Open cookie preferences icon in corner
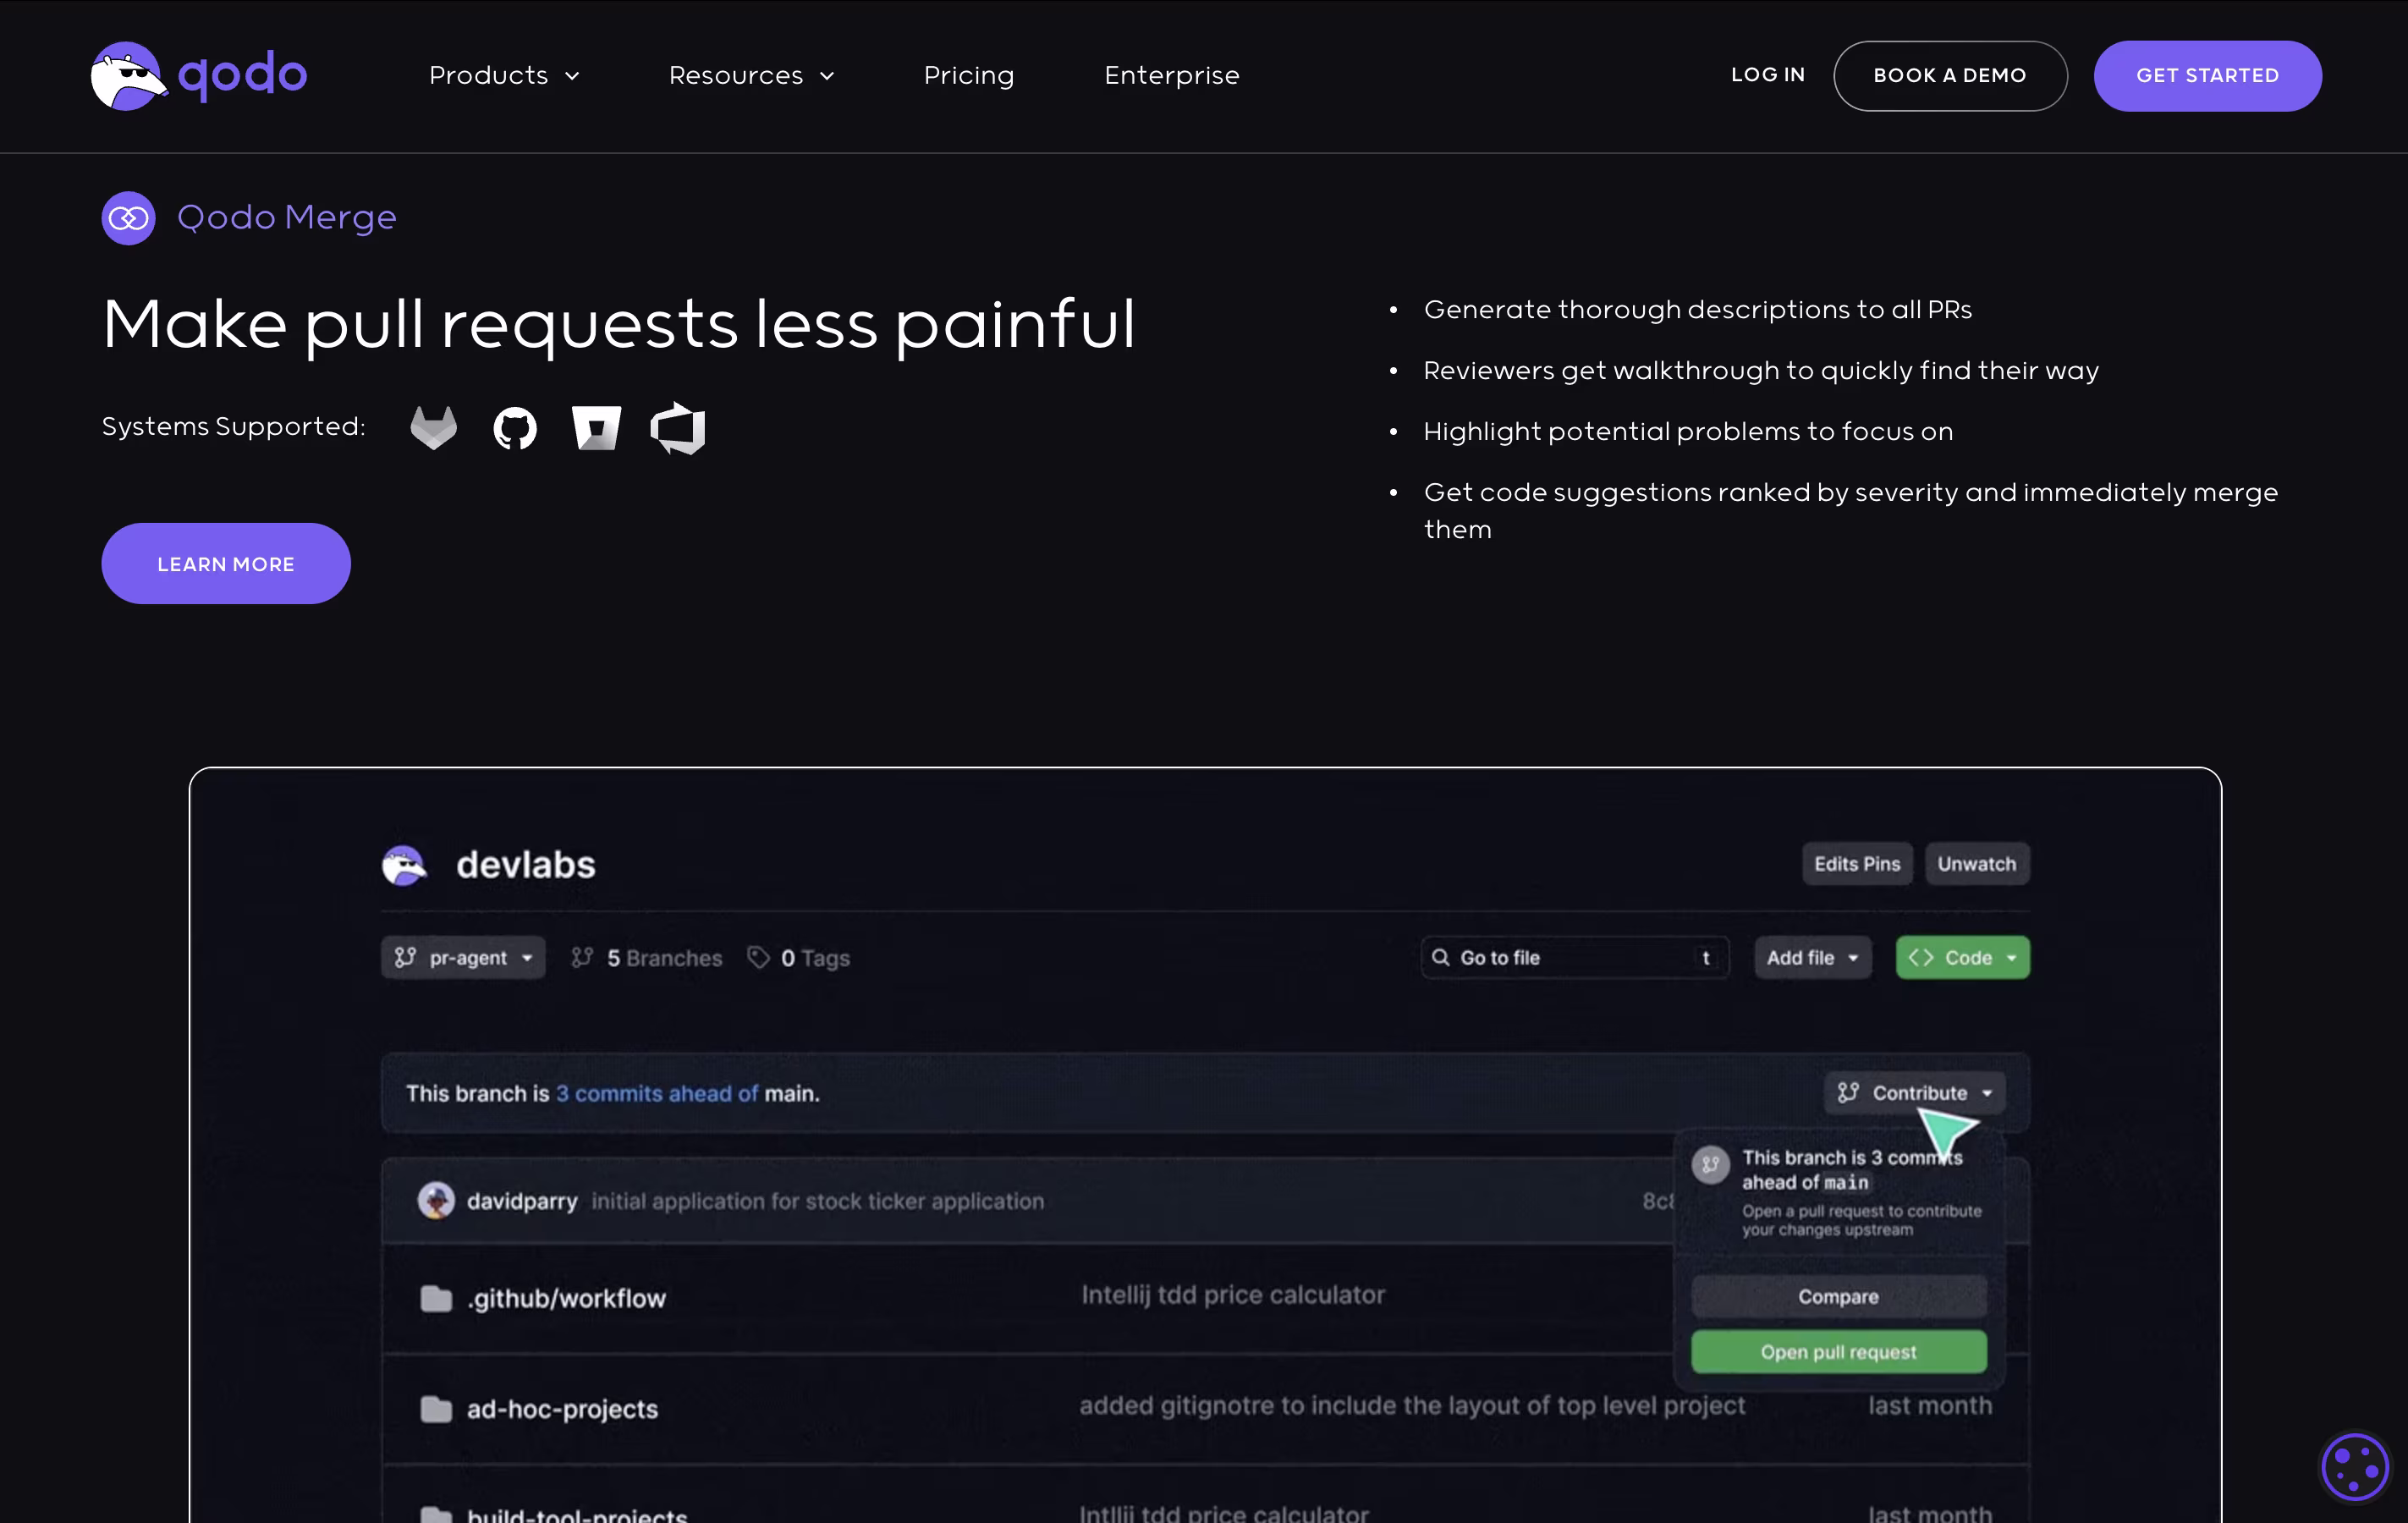 [2354, 1467]
